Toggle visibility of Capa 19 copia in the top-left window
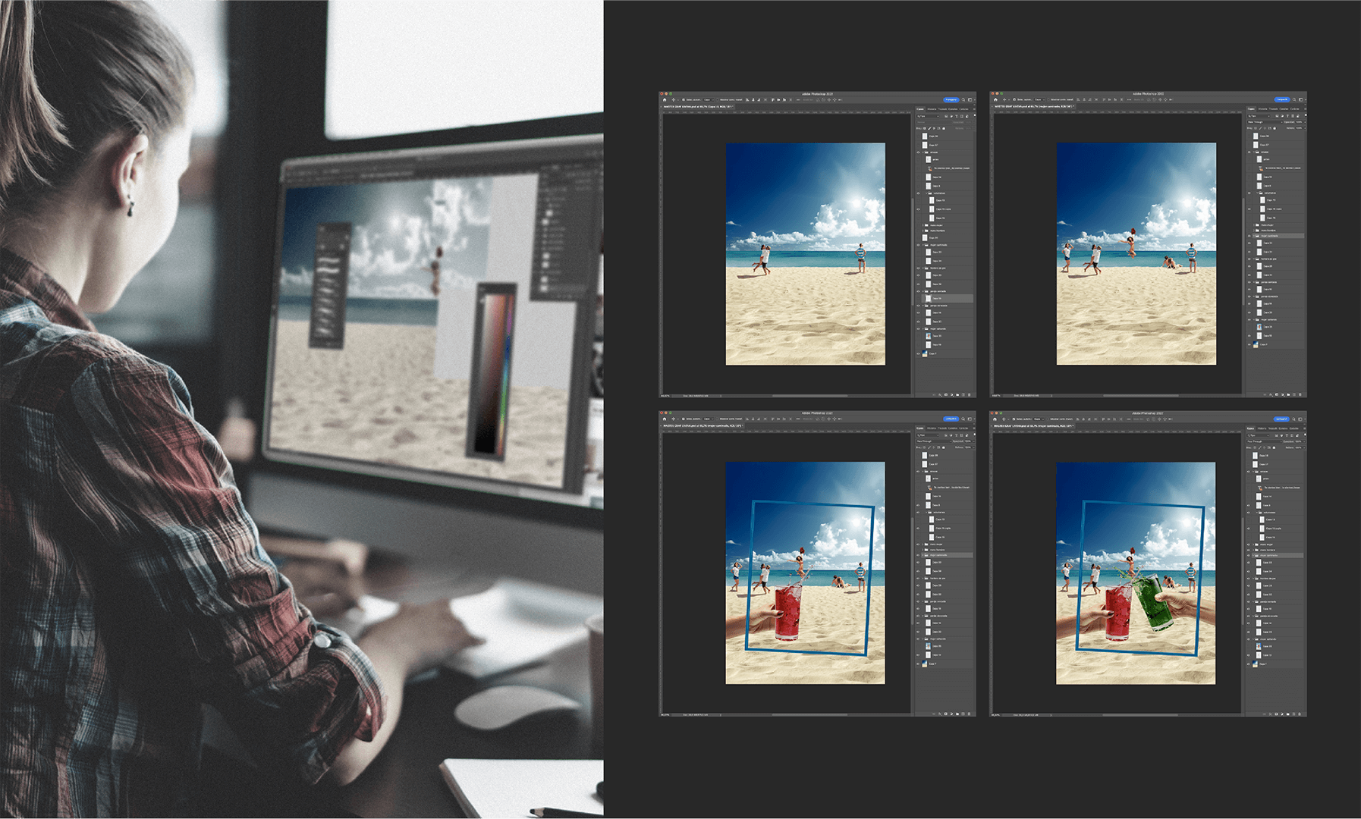 coord(918,209)
